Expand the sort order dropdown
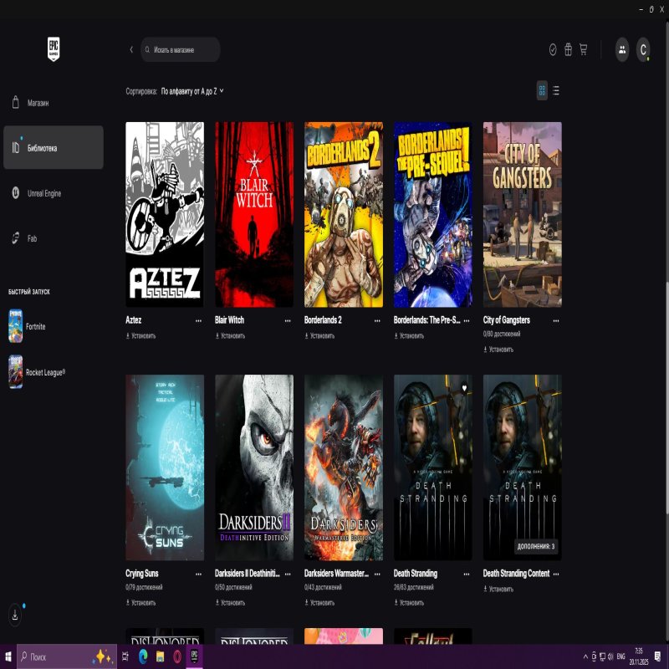 [193, 90]
